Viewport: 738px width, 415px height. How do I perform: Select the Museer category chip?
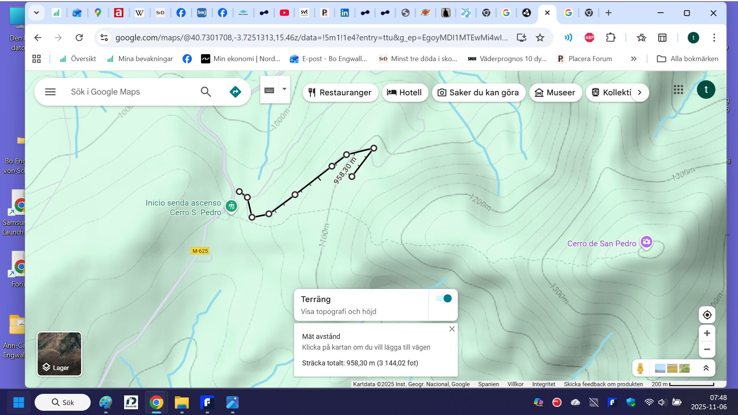point(555,93)
